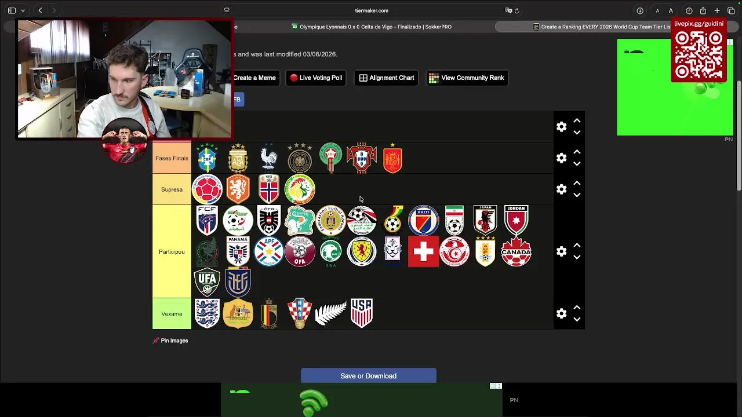Image resolution: width=742 pixels, height=417 pixels.
Task: Click the page vertical scrollbar
Action: click(x=739, y=136)
